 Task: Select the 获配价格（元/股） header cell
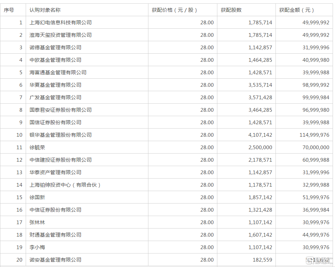click(x=175, y=10)
